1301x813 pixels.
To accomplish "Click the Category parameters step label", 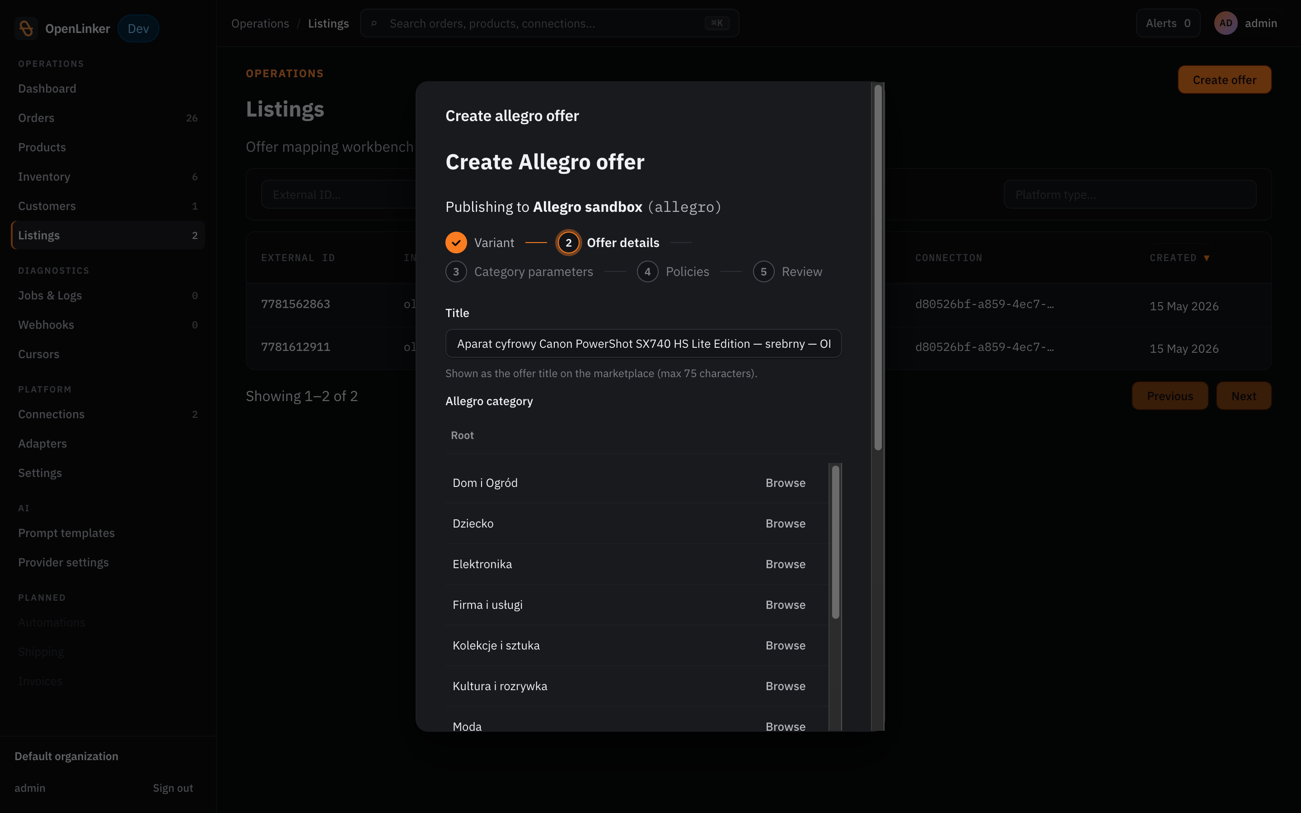I will (534, 271).
